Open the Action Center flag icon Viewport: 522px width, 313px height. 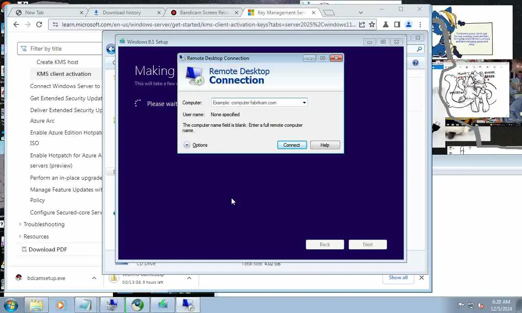tap(461, 305)
